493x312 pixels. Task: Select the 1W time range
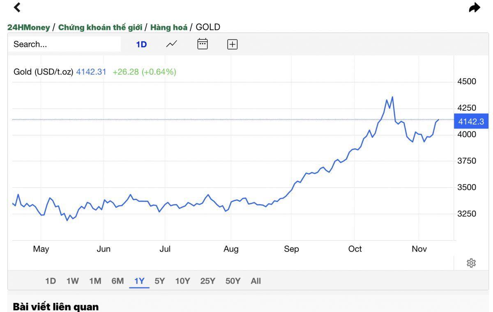72,281
